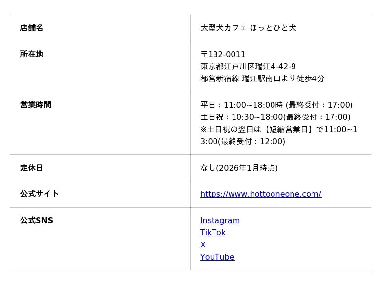The width and height of the screenshot is (390, 285).
Task: Click the store name 大型犬カフェ ほっとひと犬
Action: point(248,28)
